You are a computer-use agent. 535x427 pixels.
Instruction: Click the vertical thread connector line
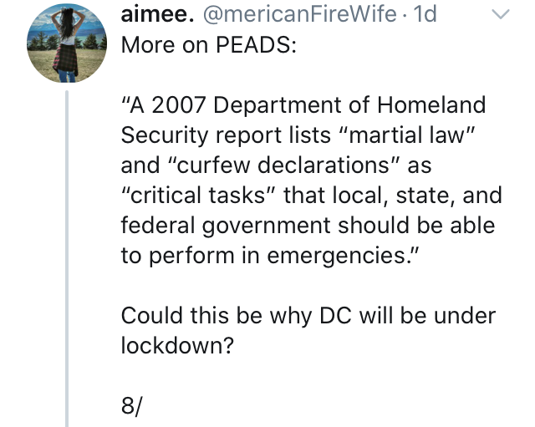coord(67,258)
